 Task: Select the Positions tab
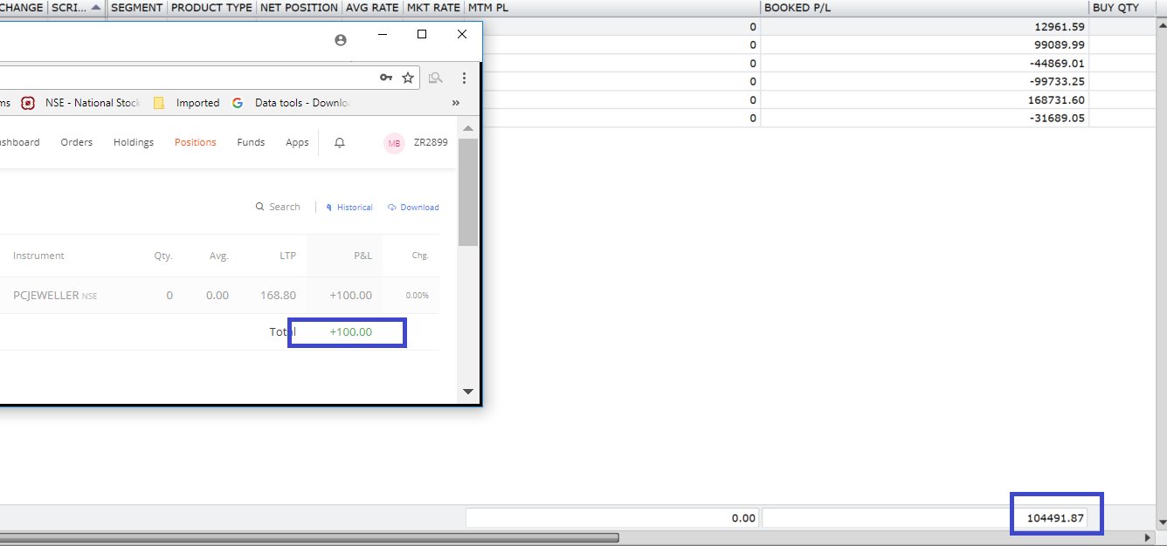(196, 142)
